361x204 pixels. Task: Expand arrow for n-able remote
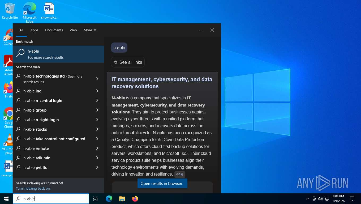pos(97,148)
